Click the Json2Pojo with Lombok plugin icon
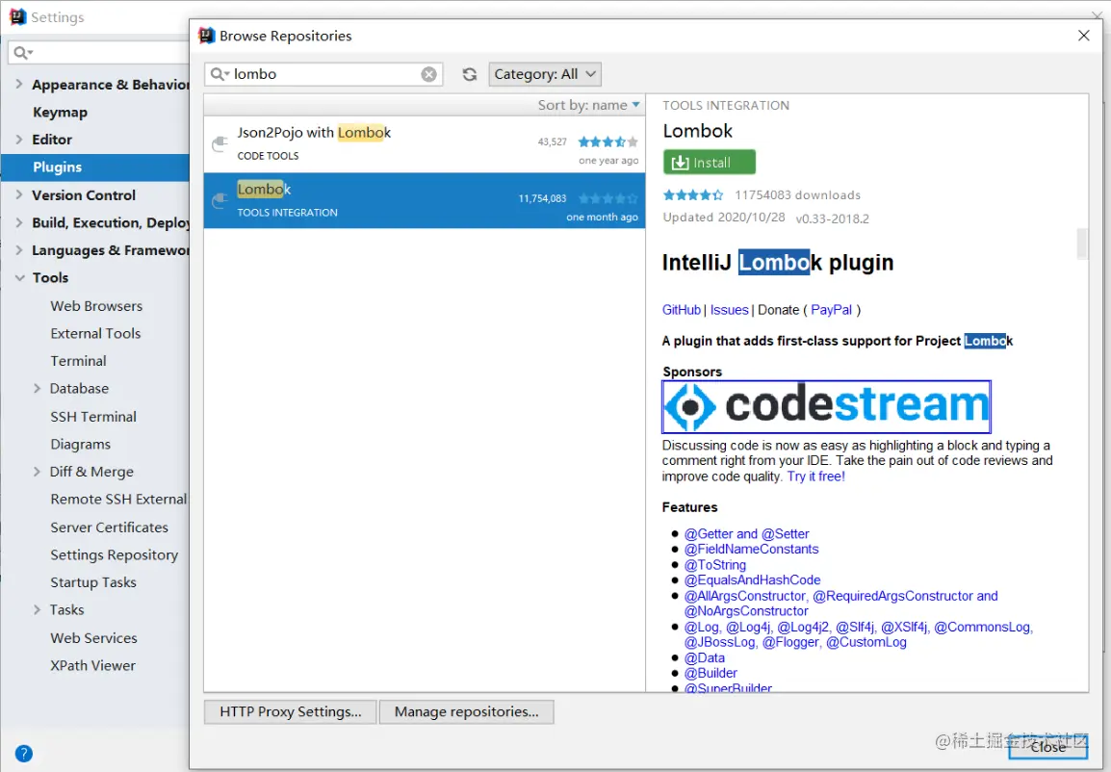1111x772 pixels. point(220,143)
